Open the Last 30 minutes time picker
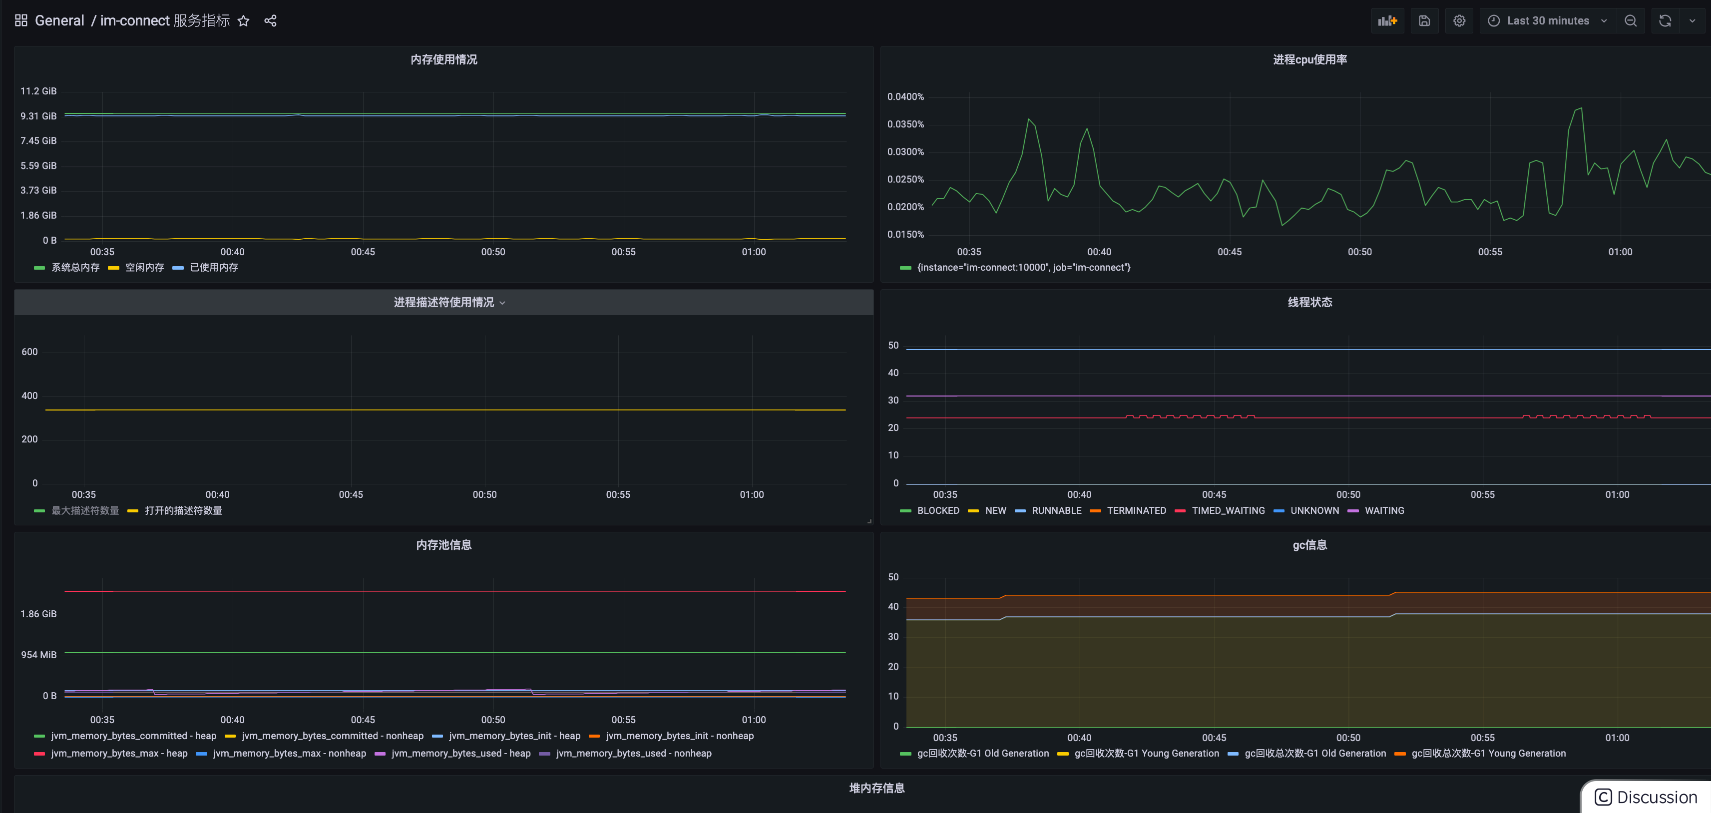 (1548, 20)
